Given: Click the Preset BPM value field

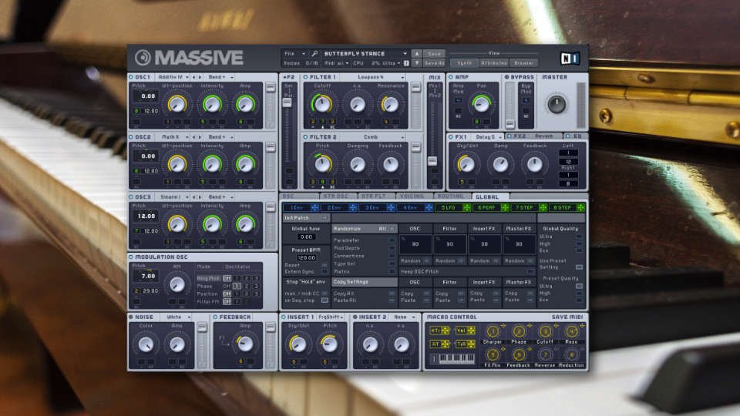Looking at the screenshot, I should [306, 257].
